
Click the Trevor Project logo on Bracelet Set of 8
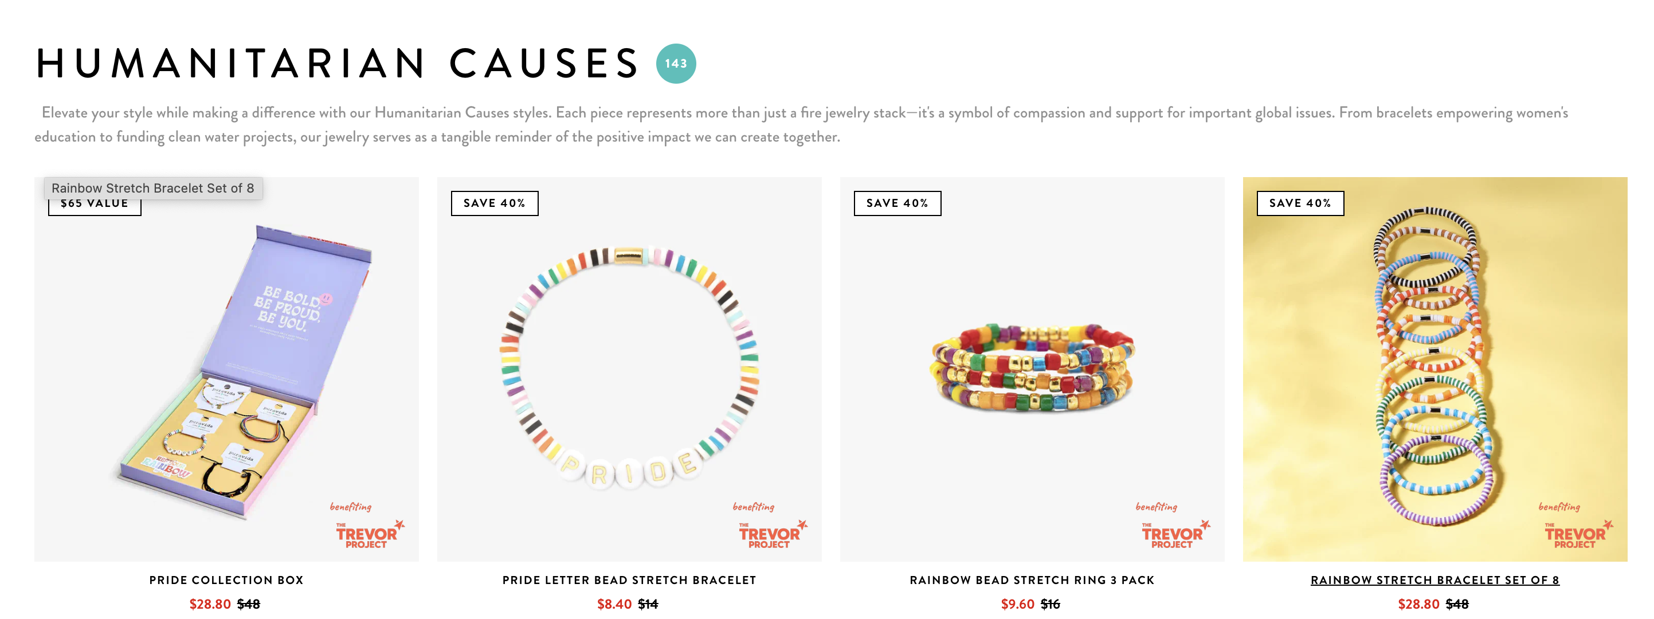[x=1575, y=534]
